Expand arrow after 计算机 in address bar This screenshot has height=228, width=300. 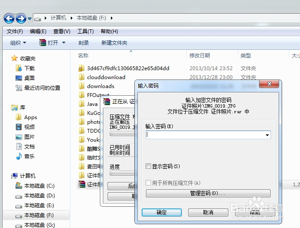(72, 18)
